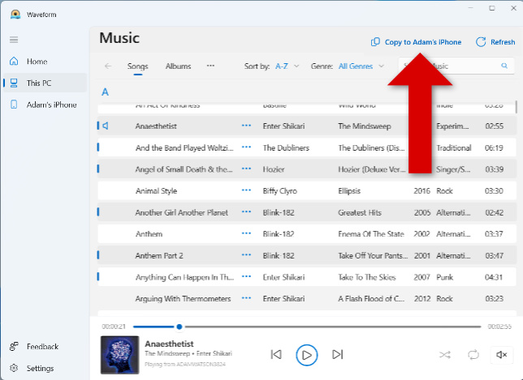Click the back arrow in the Music toolbar
The image size is (523, 380).
click(x=108, y=66)
